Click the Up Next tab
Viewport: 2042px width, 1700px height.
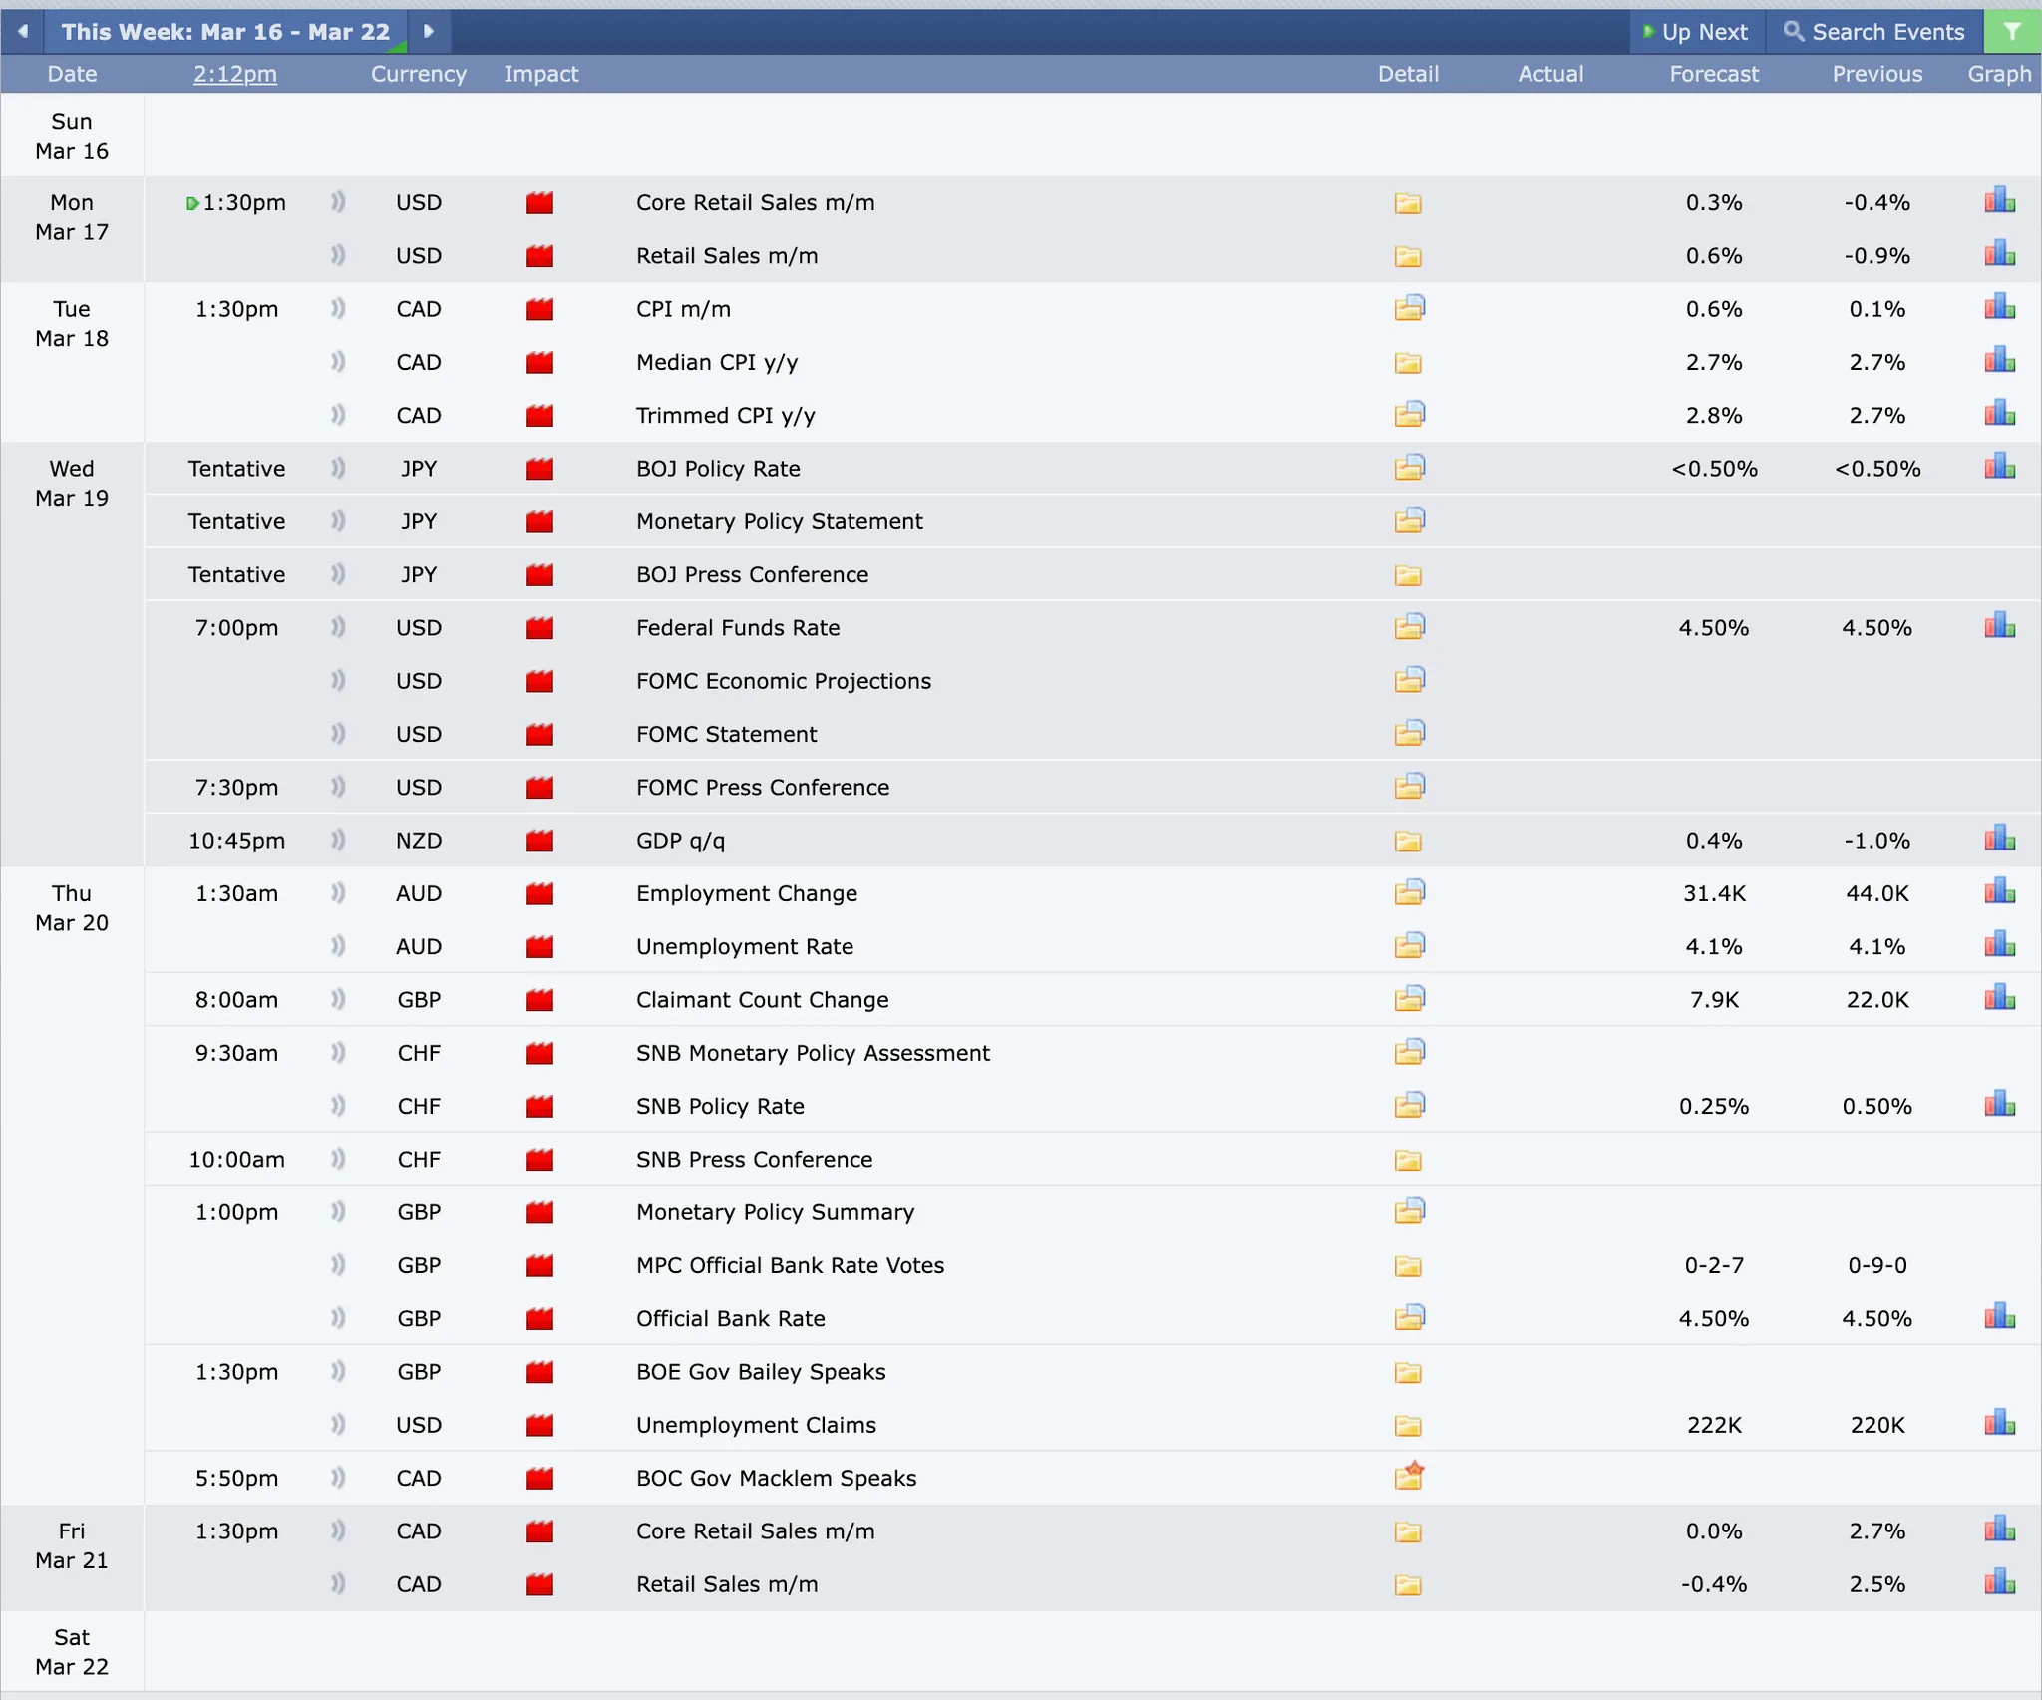point(1696,32)
